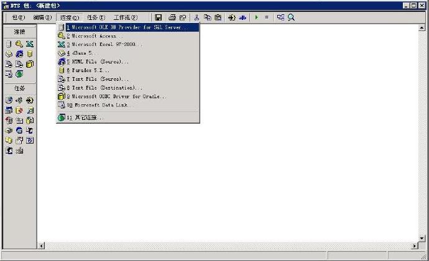The image size is (429, 261).
Task: Click the Copy toolbar icon
Action: click(208, 17)
